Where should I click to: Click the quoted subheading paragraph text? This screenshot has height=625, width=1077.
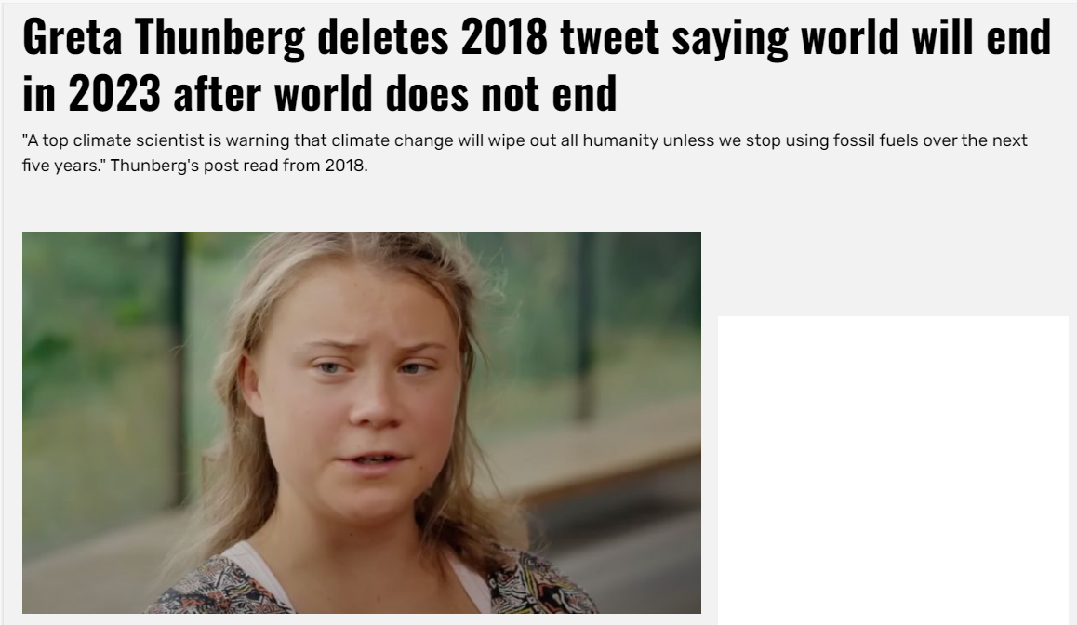pyautogui.click(x=525, y=153)
